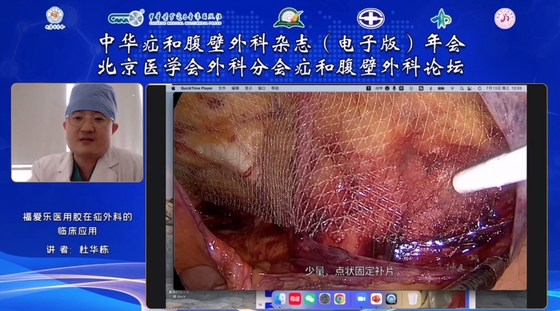This screenshot has height=311, width=560.
Task: Switch to Zoom in the Dock
Action: pos(361,299)
